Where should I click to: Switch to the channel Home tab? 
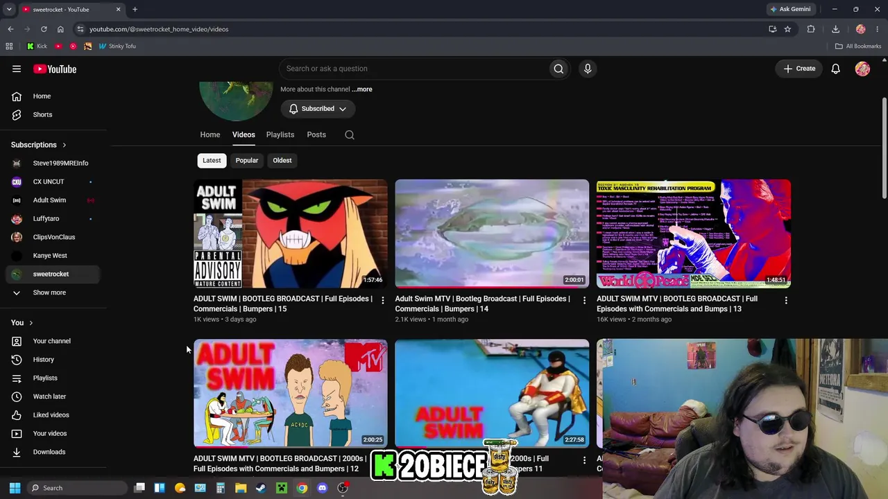click(x=210, y=135)
